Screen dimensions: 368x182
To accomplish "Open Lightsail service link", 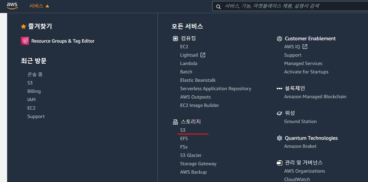I will pos(189,55).
